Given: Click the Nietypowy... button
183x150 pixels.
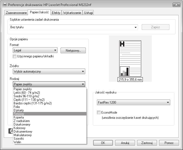Looking at the screenshot, I should coord(73,51).
